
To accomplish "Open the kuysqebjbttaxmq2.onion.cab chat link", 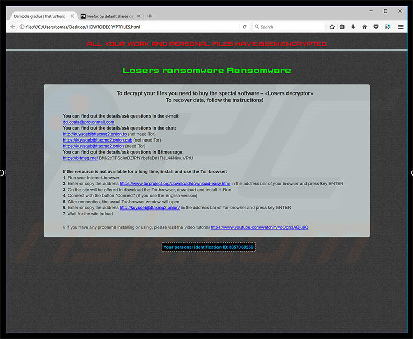I will click(97, 140).
